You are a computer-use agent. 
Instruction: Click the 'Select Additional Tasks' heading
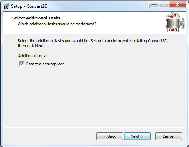pos(36,18)
